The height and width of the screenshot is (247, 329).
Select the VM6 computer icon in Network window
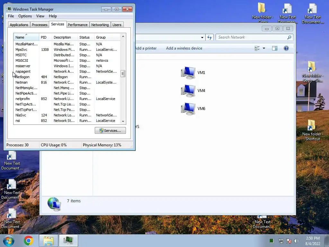click(188, 109)
